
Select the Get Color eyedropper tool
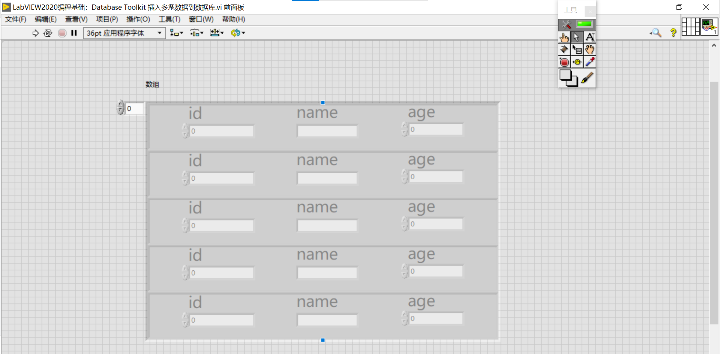(x=590, y=62)
